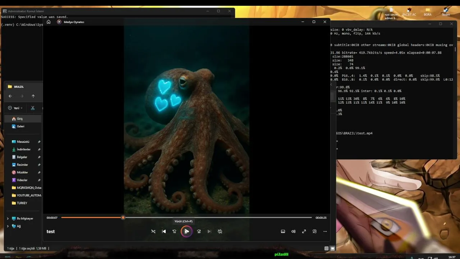Expand the Bu bilgisayar tree node
The image size is (460, 259).
coord(8,218)
